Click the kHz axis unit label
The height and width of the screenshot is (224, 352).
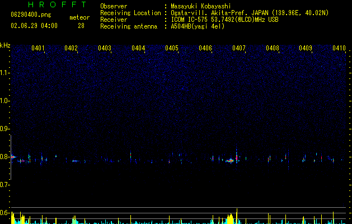[x=5, y=45]
